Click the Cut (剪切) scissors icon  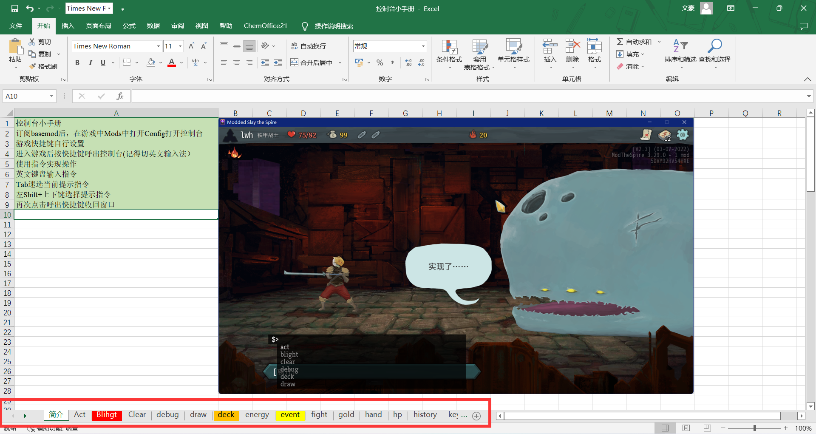(32, 42)
